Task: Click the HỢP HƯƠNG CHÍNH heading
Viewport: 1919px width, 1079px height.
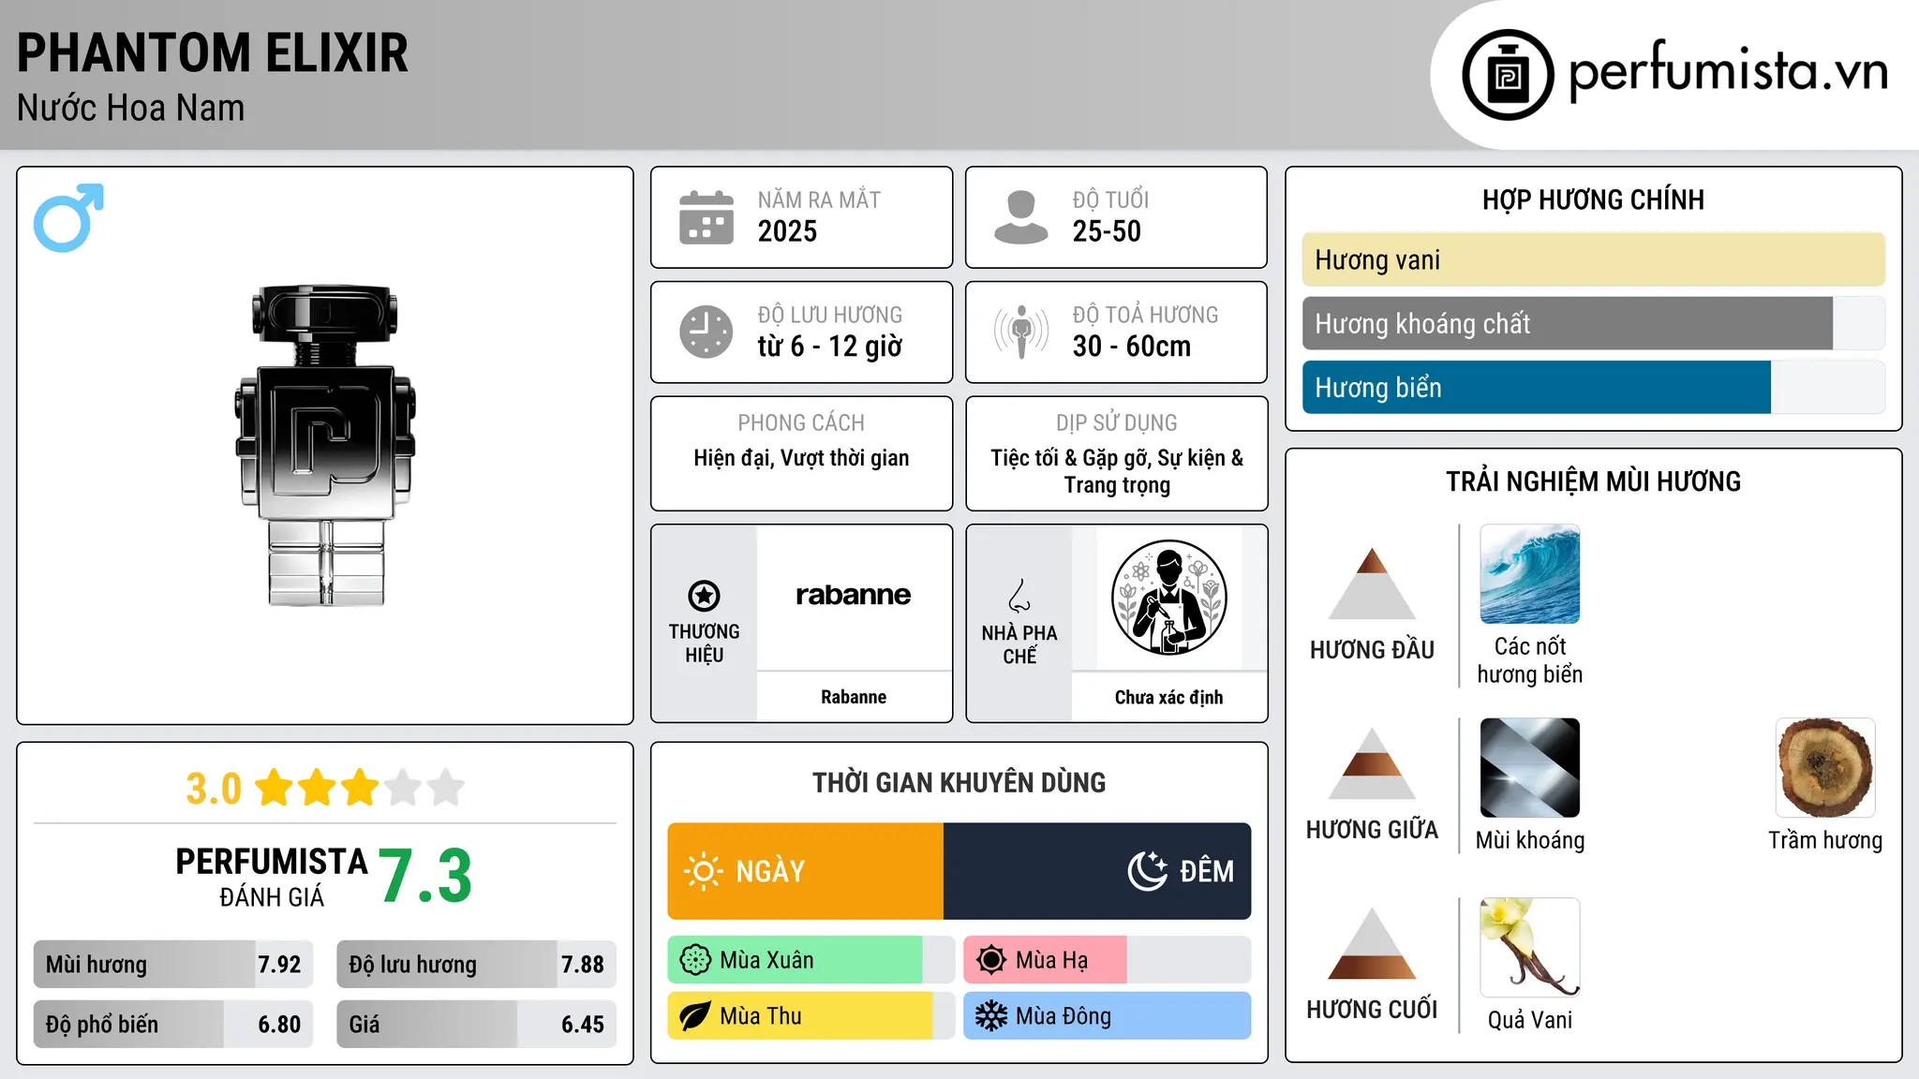Action: pyautogui.click(x=1593, y=200)
